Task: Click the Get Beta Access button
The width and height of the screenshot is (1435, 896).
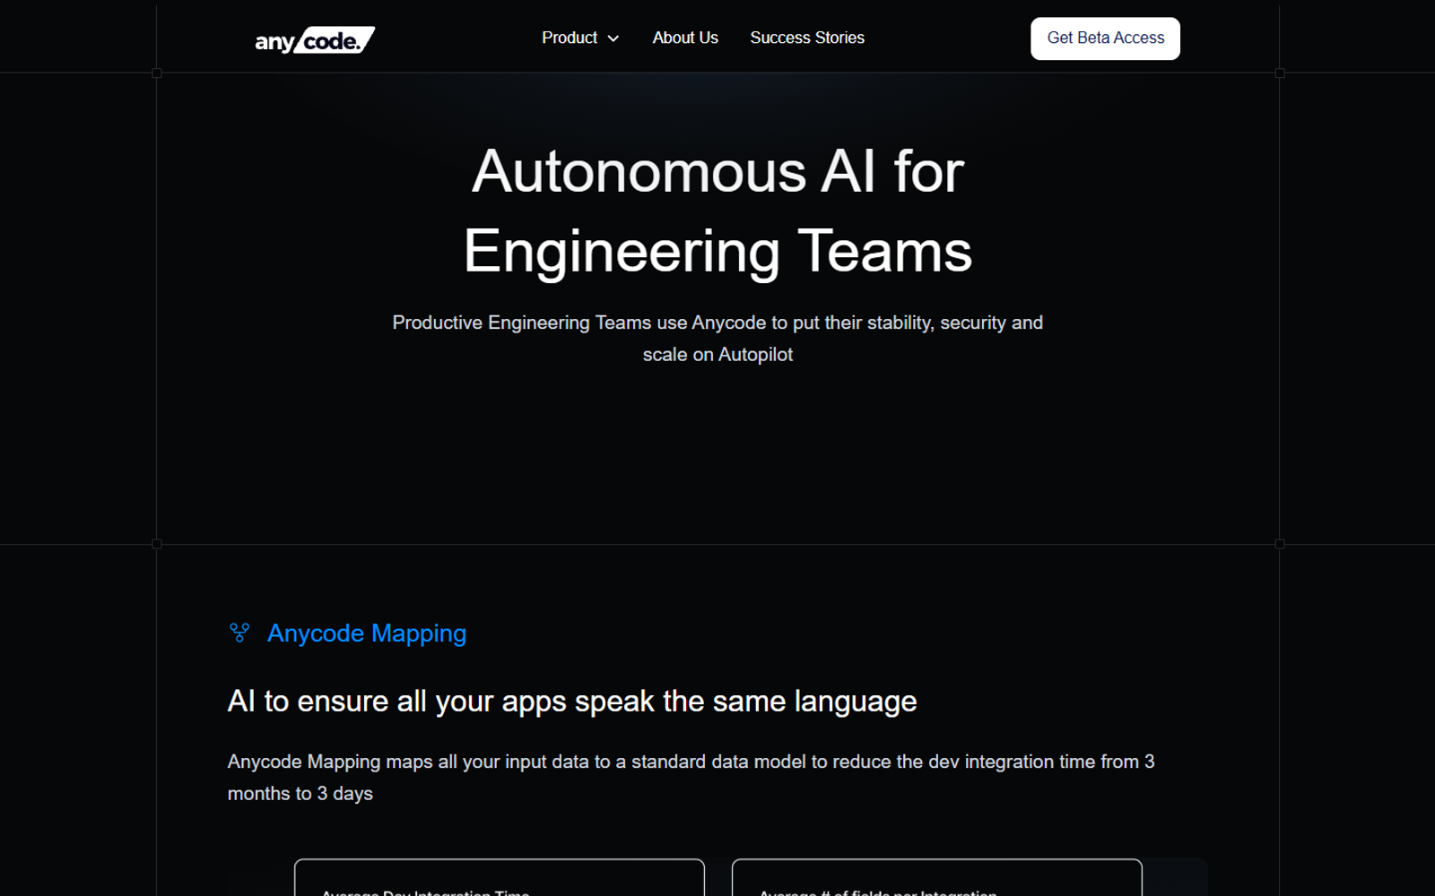Action: tap(1105, 39)
